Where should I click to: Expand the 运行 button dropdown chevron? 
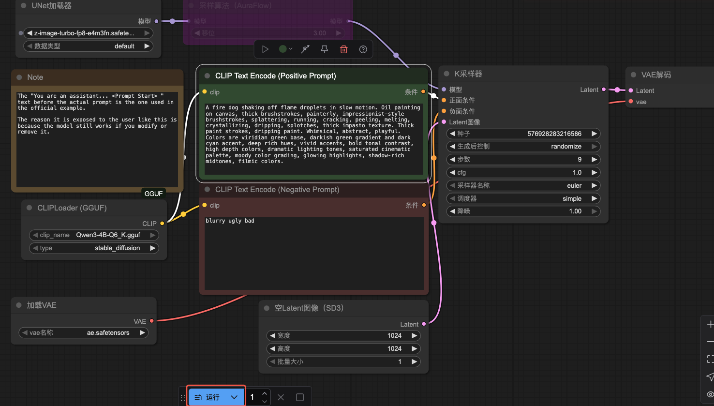235,397
